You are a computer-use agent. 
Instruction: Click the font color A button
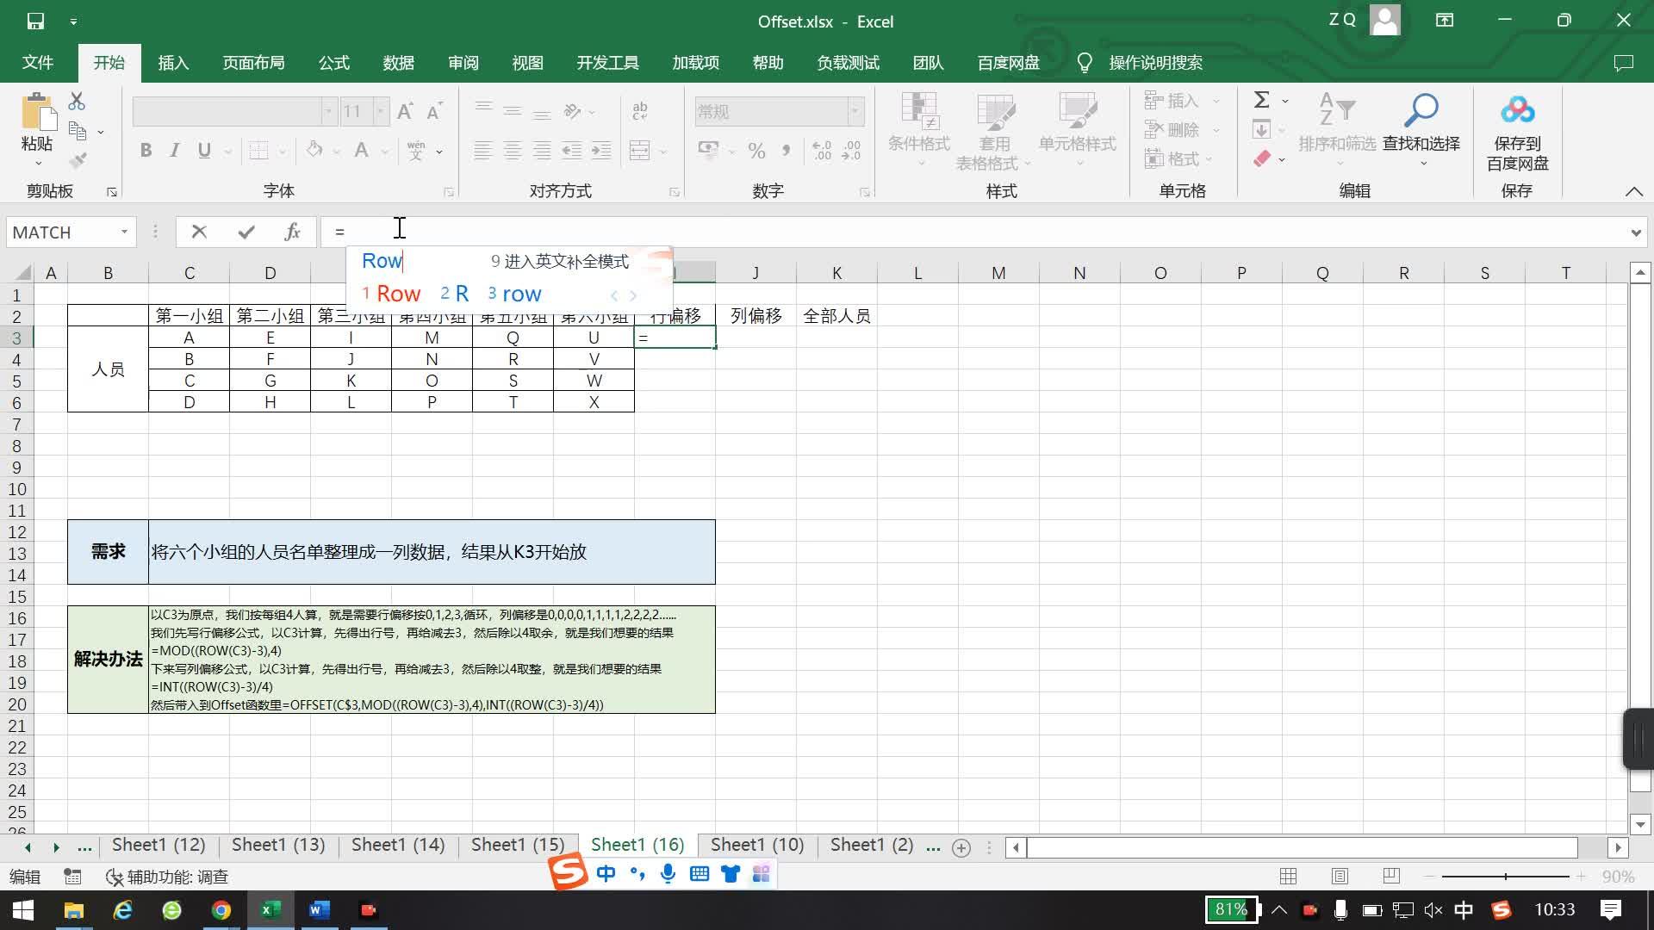click(x=362, y=151)
